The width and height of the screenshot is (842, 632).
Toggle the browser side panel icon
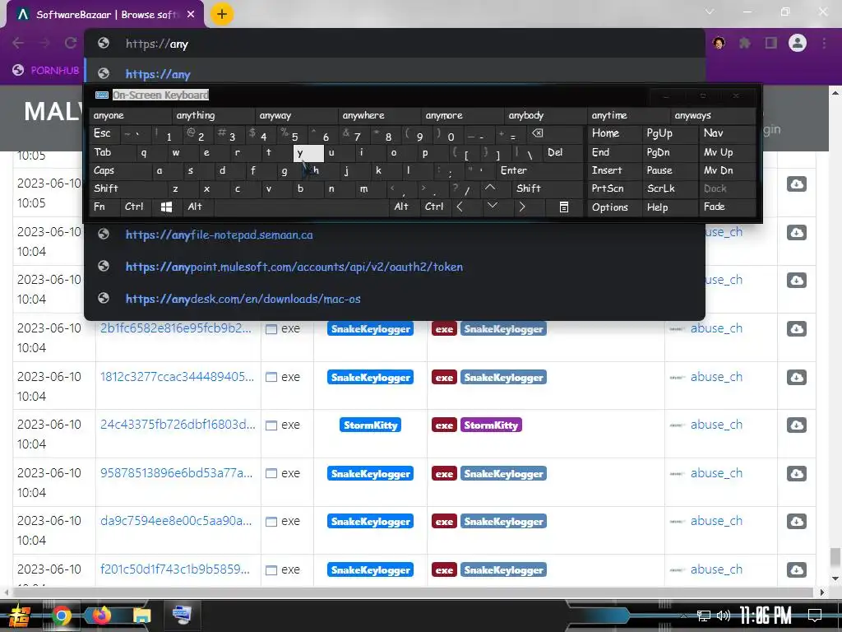click(x=771, y=43)
